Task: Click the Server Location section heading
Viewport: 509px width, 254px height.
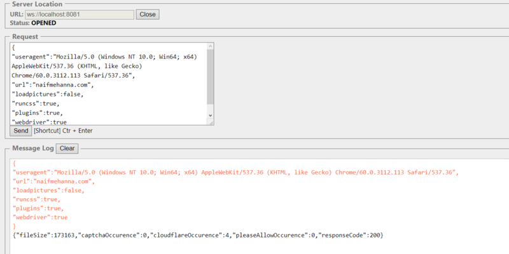Action: point(38,4)
